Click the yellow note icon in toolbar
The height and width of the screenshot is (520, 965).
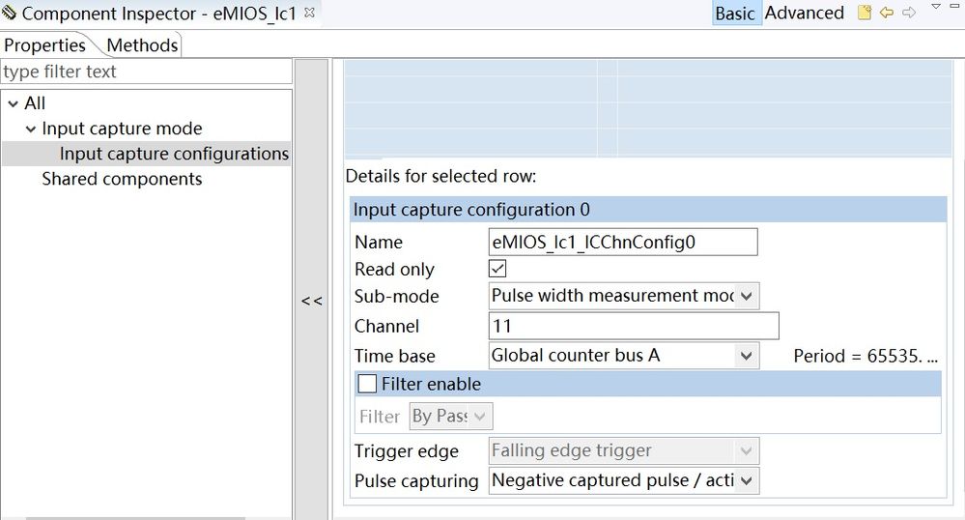coord(865,13)
